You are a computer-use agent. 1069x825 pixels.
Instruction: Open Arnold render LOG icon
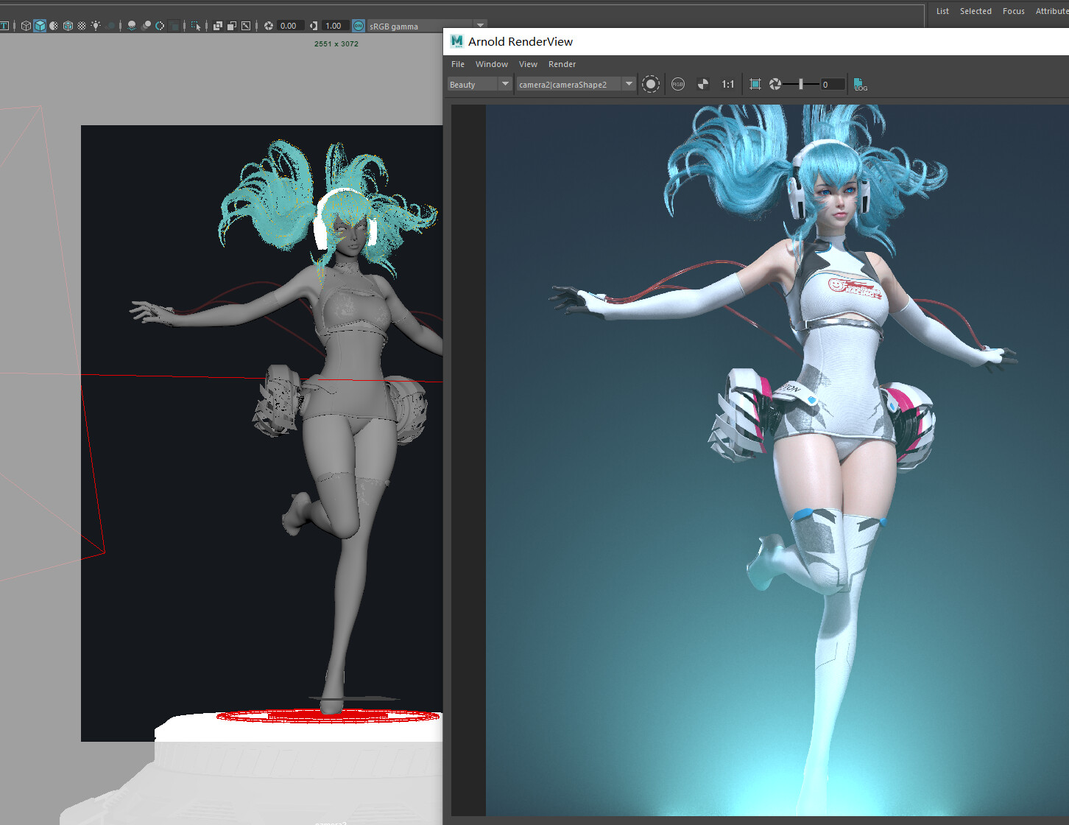point(860,85)
